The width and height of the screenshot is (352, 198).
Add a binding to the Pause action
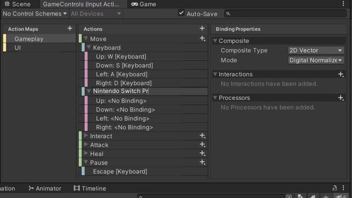(202, 162)
